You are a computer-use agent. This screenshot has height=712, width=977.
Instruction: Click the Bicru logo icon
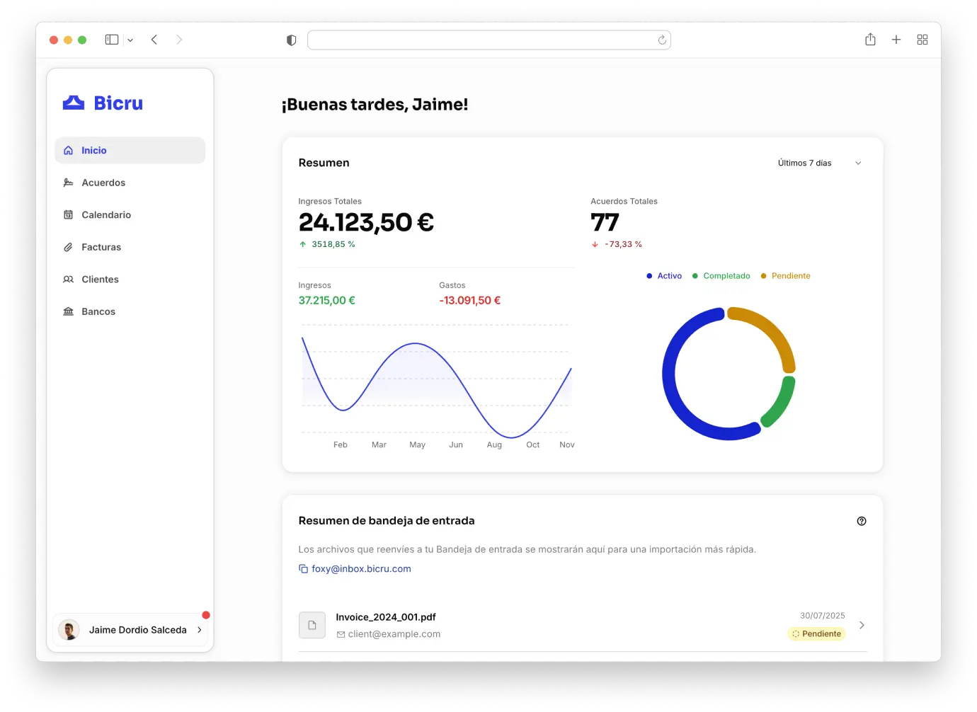coord(74,103)
